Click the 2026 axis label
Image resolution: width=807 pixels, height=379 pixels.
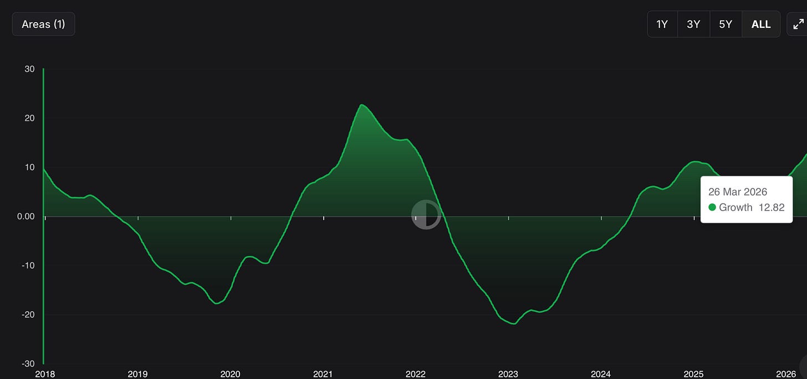(x=787, y=374)
